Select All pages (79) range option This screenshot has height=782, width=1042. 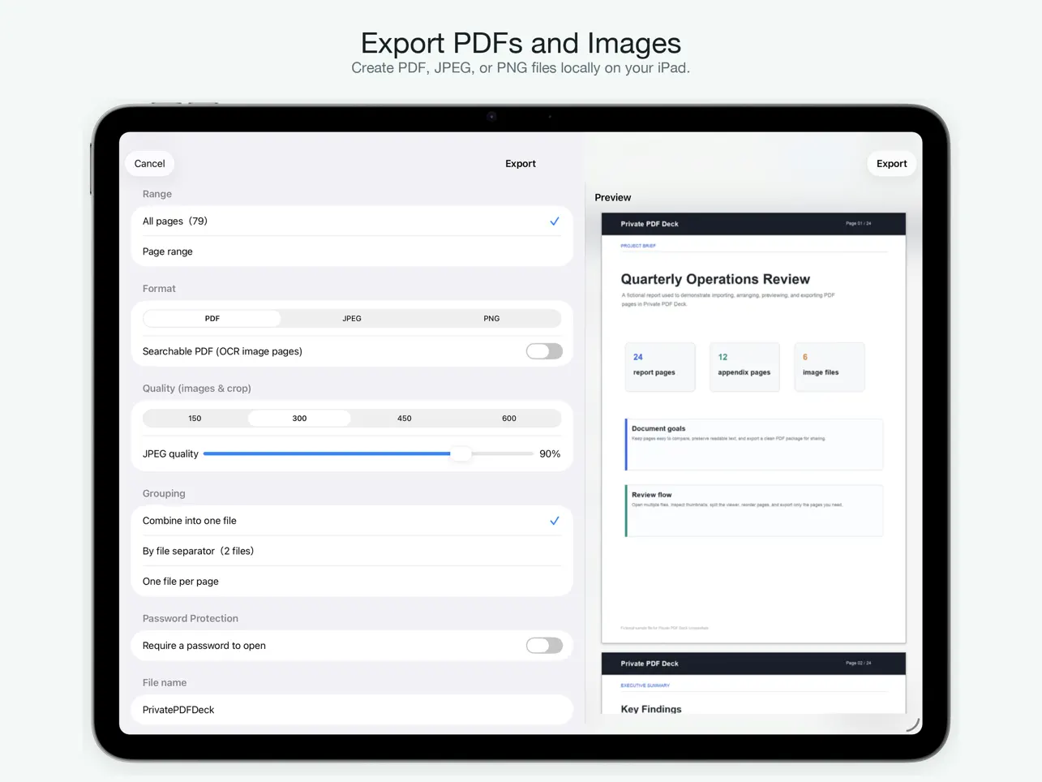(x=352, y=221)
